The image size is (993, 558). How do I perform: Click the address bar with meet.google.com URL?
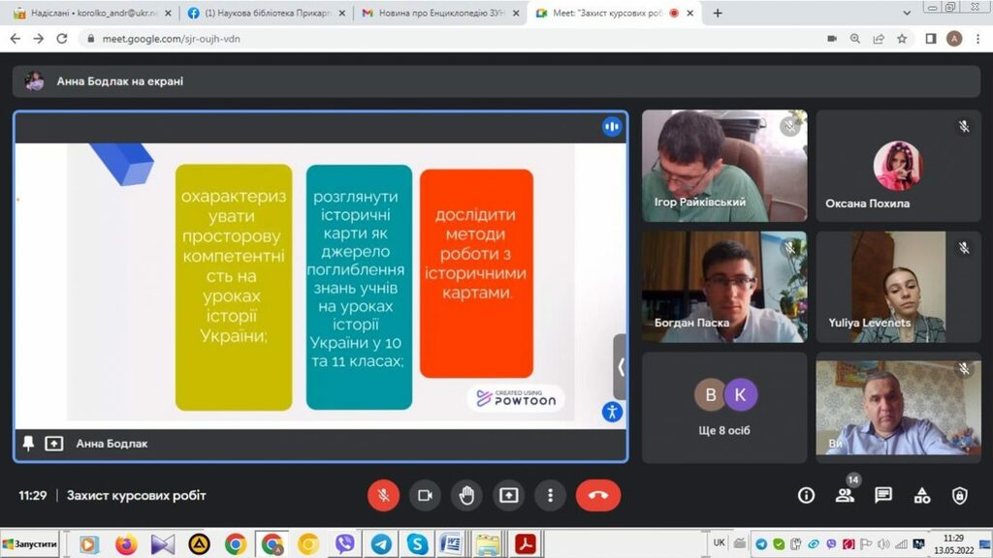tap(436, 39)
